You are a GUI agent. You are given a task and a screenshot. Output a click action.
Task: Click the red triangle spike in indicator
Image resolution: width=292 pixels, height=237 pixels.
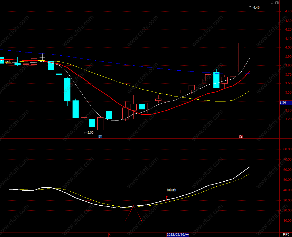pos(133,213)
